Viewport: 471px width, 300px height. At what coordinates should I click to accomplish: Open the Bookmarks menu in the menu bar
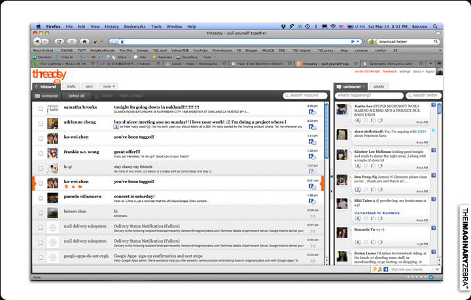136,27
